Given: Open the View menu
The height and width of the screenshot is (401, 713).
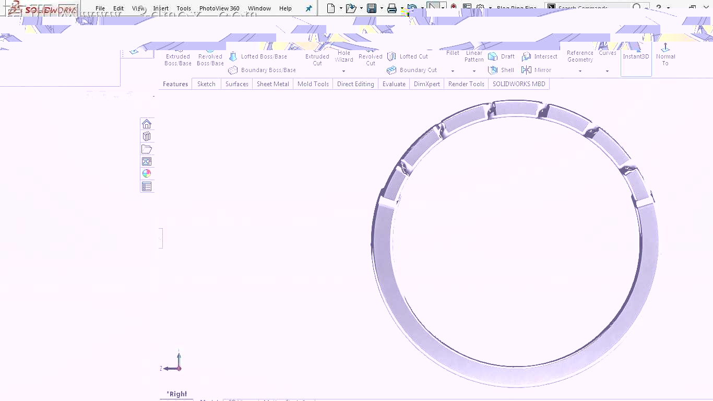Looking at the screenshot, I should pyautogui.click(x=138, y=8).
